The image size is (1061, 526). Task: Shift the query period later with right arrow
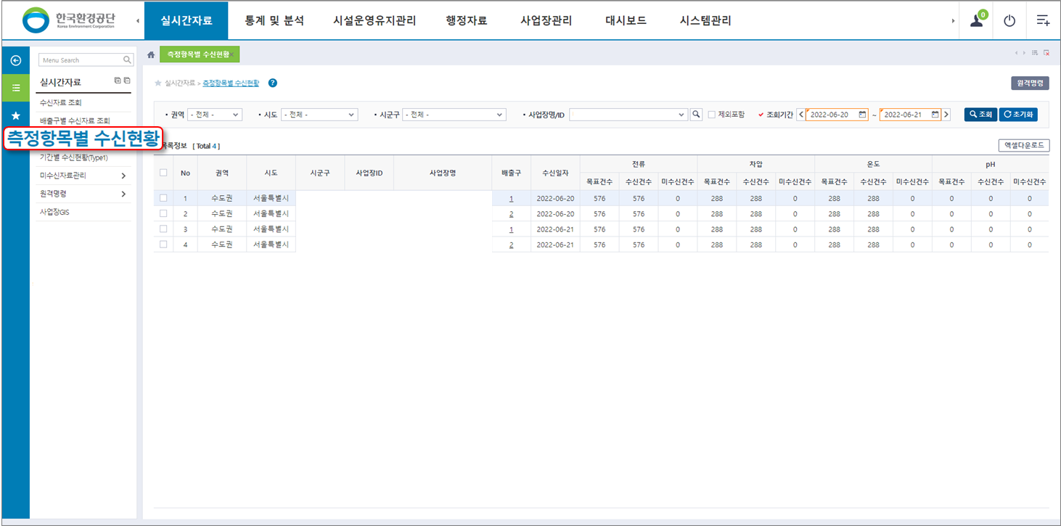[x=946, y=115]
